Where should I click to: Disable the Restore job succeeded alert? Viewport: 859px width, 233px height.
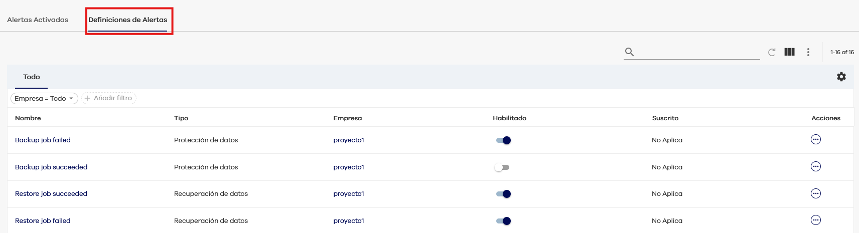tap(503, 194)
